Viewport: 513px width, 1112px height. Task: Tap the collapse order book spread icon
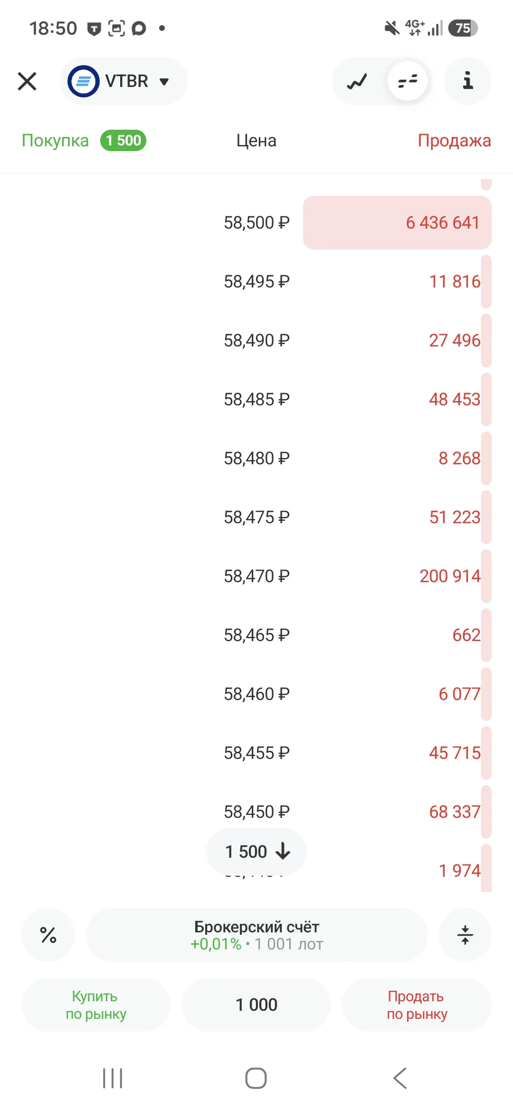[465, 935]
